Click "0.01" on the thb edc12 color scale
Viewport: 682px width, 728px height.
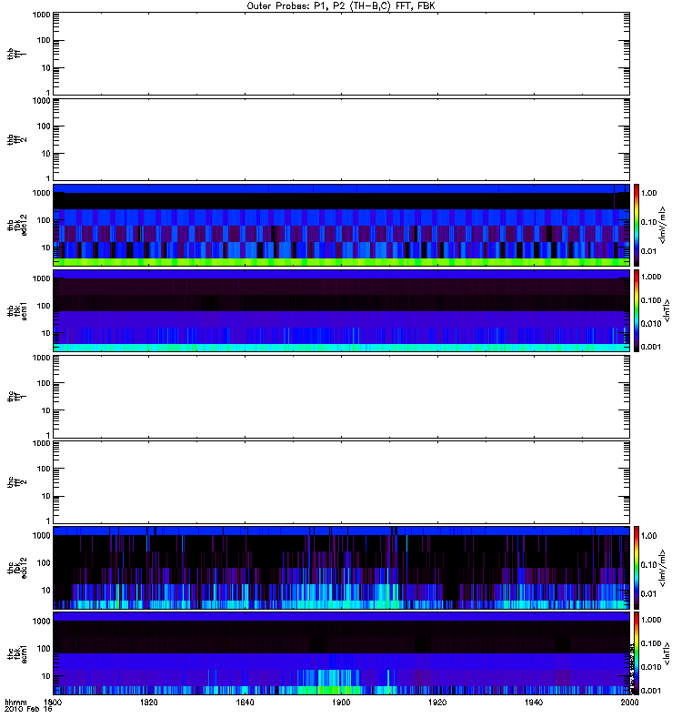tap(648, 252)
